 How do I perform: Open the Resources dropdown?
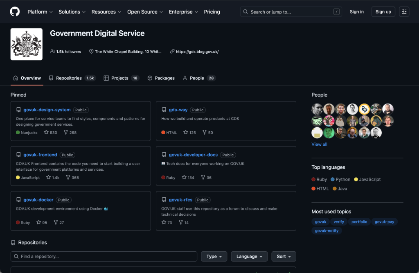point(106,12)
